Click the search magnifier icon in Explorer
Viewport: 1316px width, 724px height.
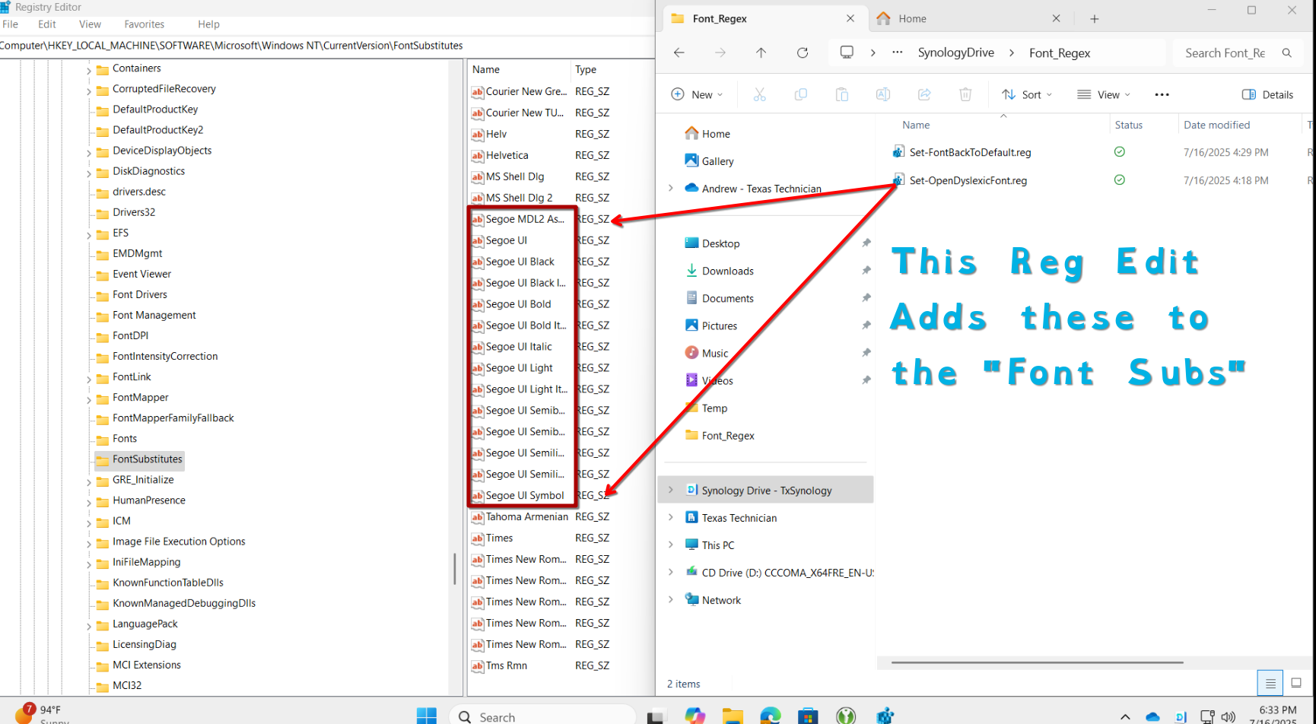[1287, 52]
